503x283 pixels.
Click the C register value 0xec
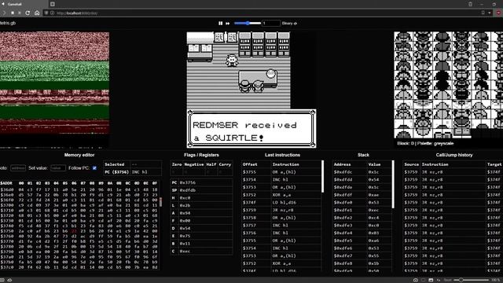coord(185,252)
